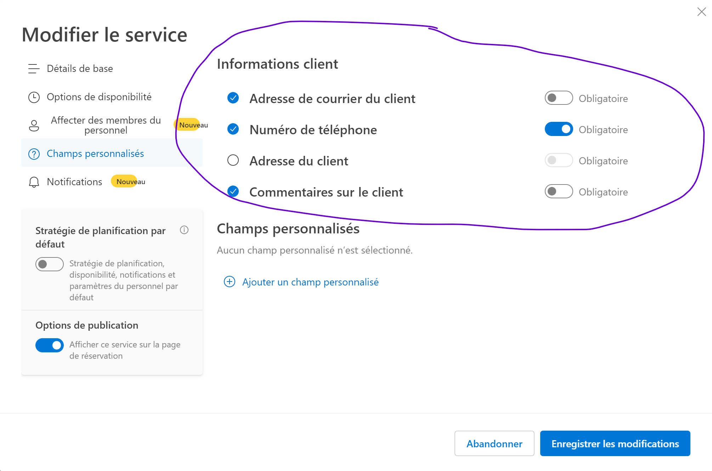Screen dimensions: 712x471
Task: Click the person icon for staff assignment
Action: click(x=34, y=125)
